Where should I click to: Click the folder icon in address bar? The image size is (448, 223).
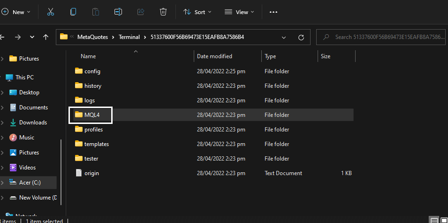[x=64, y=37]
